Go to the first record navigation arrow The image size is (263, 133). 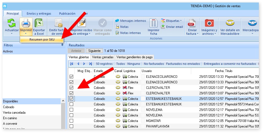click(x=72, y=64)
